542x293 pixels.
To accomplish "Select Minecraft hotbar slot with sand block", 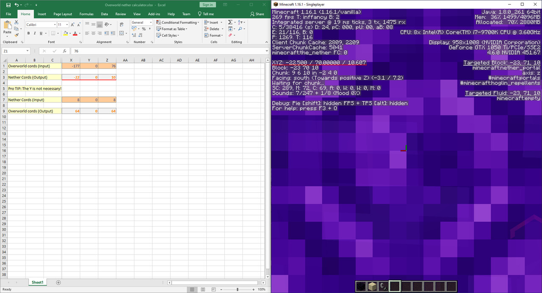I will [x=372, y=286].
